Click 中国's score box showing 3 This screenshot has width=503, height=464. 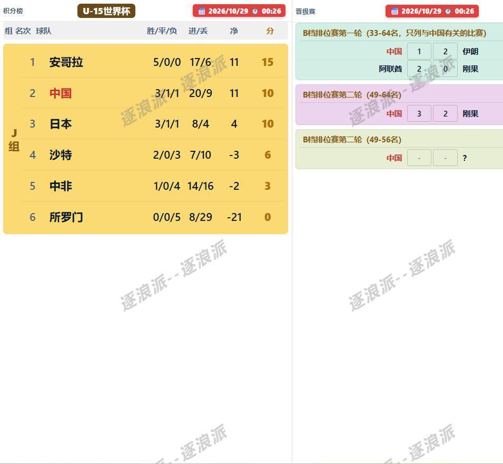pos(419,113)
